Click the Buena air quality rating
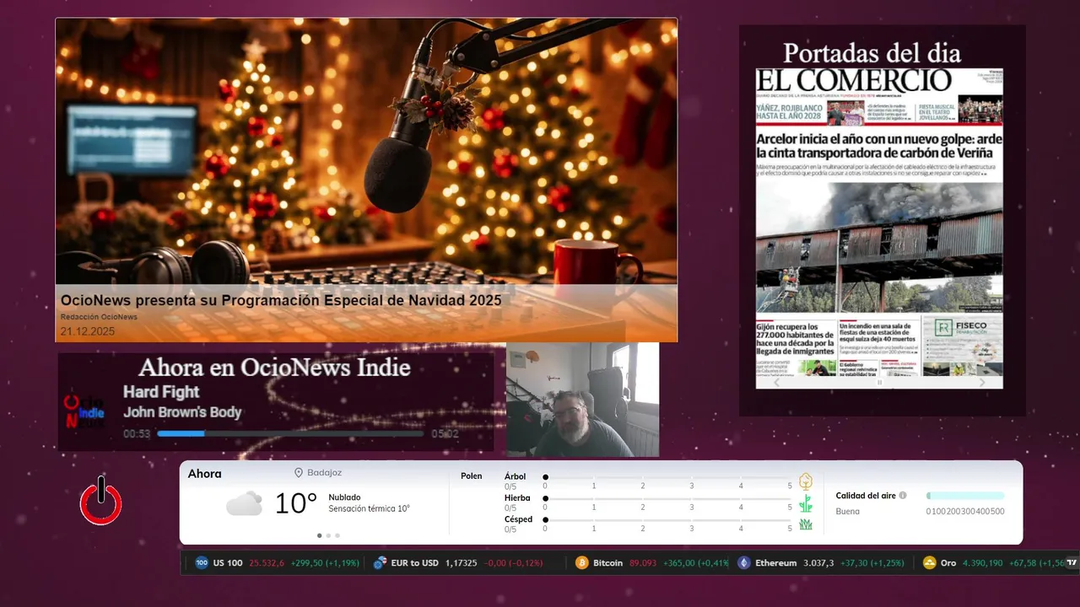 [x=848, y=512]
